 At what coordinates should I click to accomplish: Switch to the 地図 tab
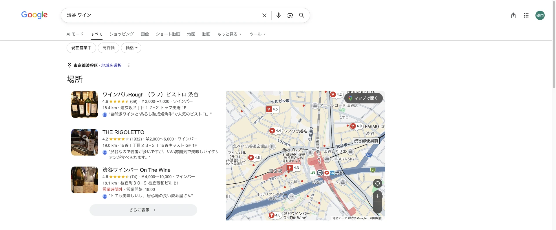coord(191,34)
